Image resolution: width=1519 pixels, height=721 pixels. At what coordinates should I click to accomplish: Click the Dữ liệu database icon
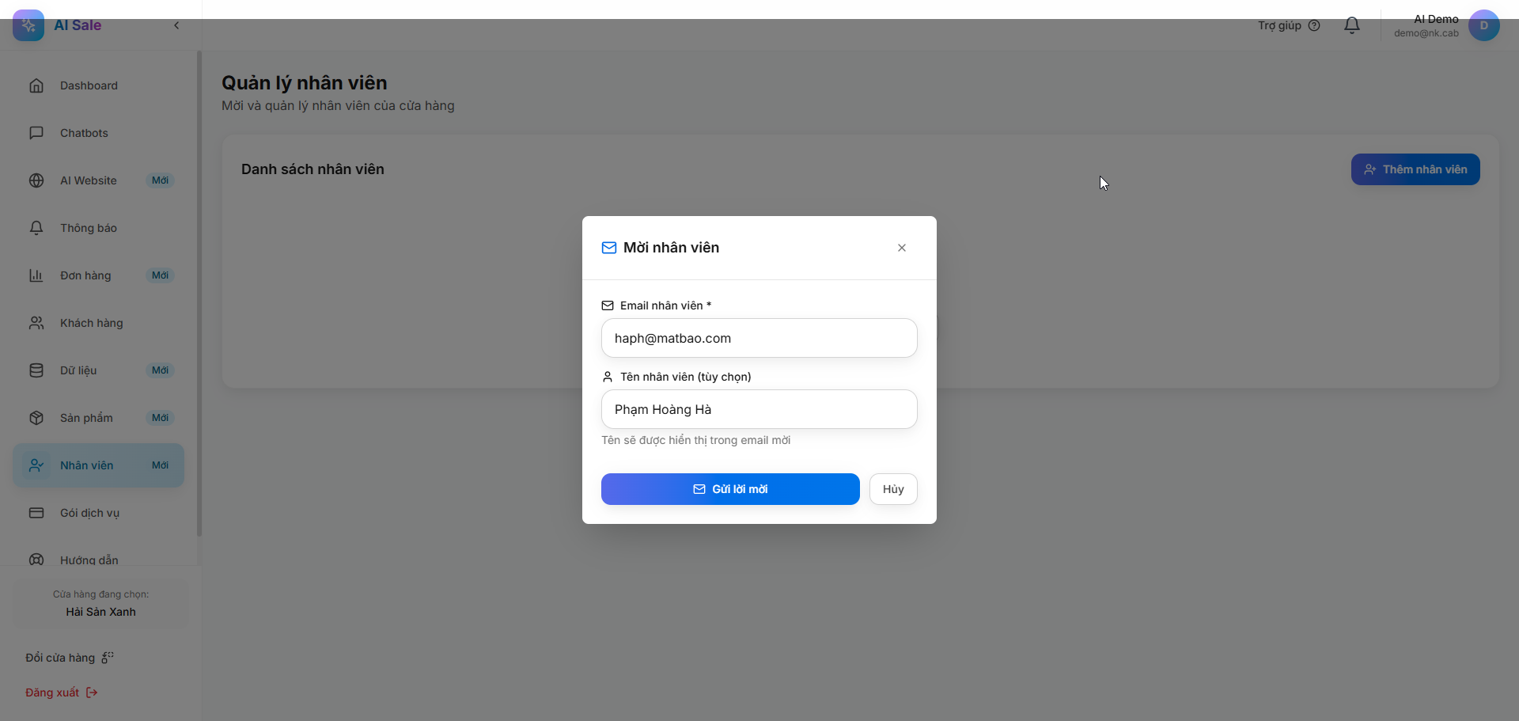36,370
